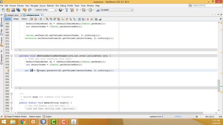This screenshot has width=223, height=125.
Task: Click the Save All toolbar icon
Action: (18, 10)
